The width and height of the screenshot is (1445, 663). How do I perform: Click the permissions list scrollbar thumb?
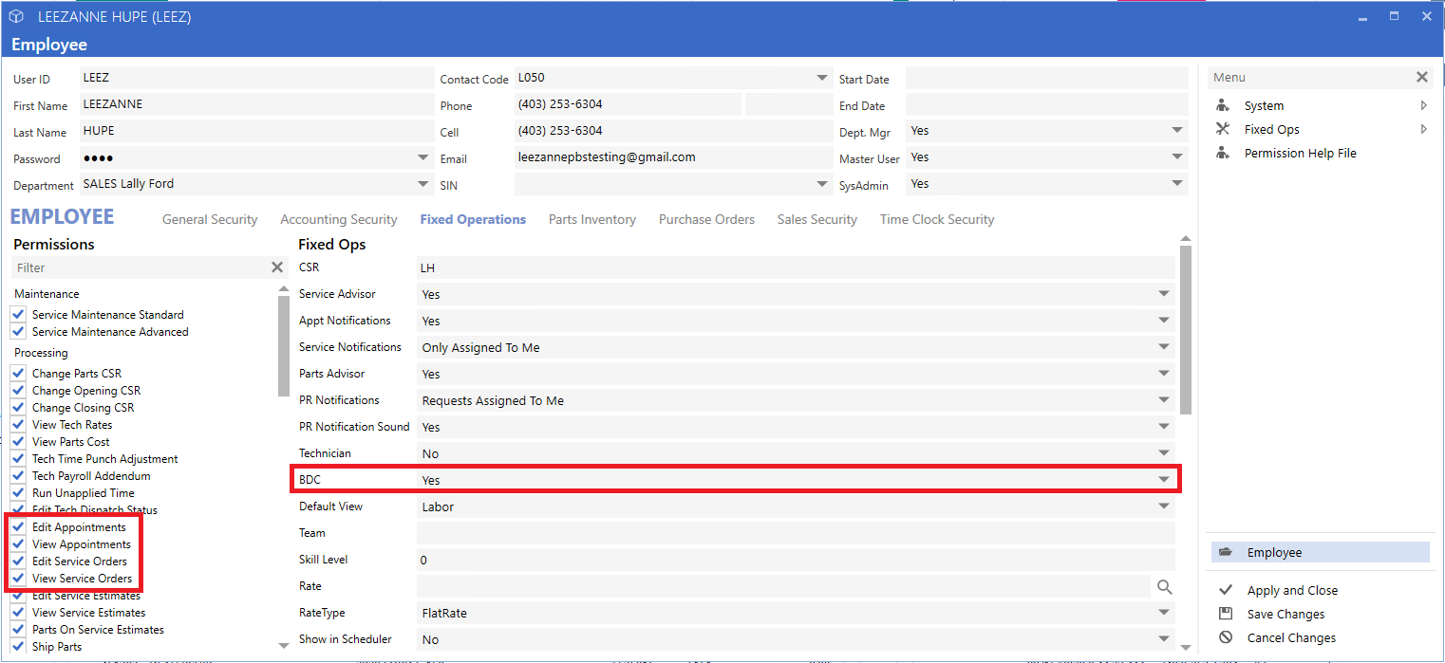coord(283,345)
